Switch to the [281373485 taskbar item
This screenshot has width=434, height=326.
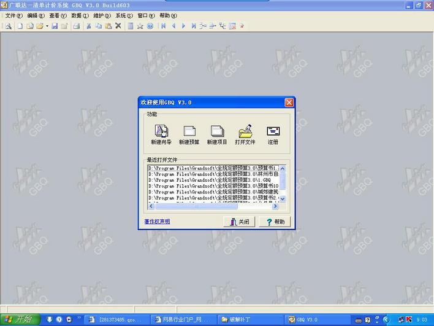[x=116, y=320]
